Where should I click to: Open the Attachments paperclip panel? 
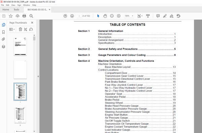[x=3, y=39]
